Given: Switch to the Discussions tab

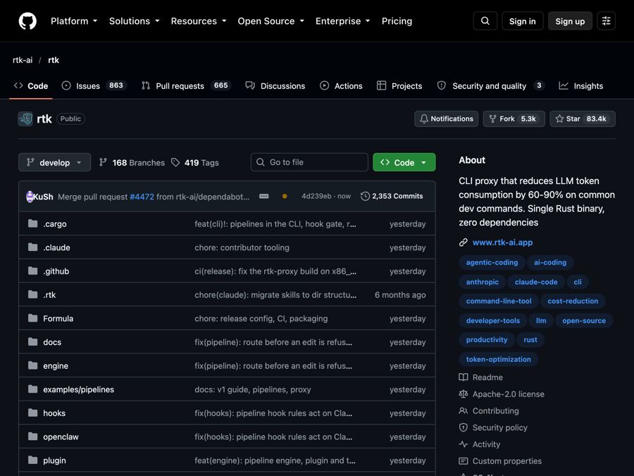Looking at the screenshot, I should pyautogui.click(x=275, y=86).
